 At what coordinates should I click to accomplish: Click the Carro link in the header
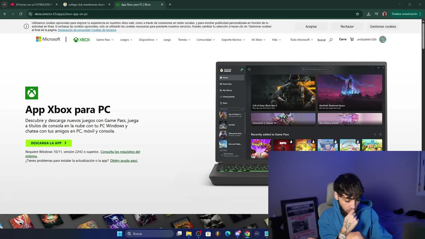pyautogui.click(x=343, y=39)
